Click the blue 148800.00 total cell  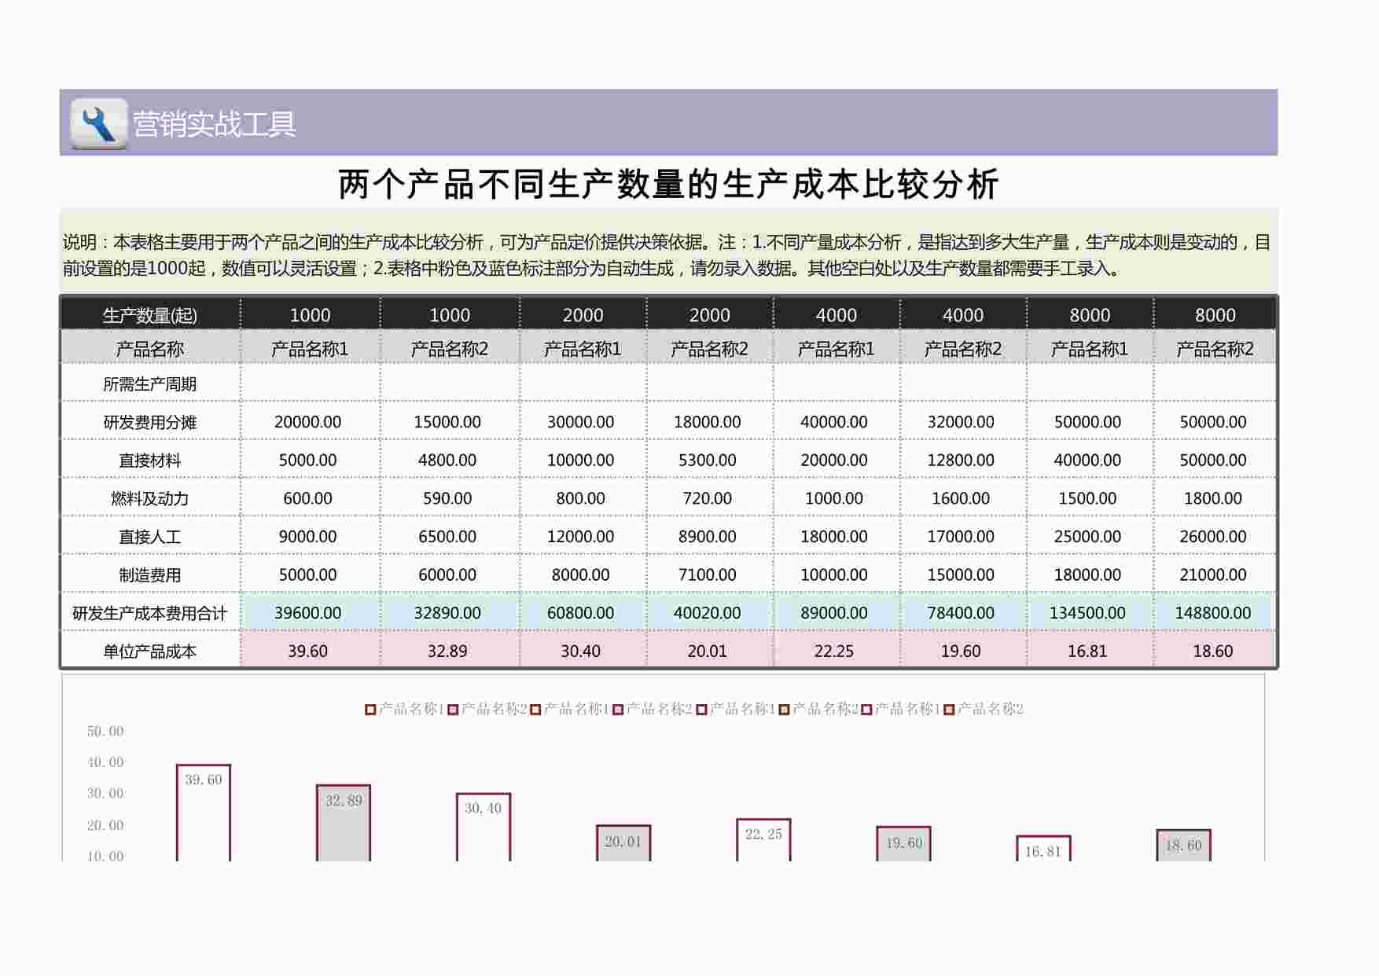click(x=1213, y=613)
